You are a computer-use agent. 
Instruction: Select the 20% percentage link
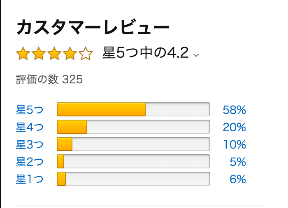(x=235, y=127)
